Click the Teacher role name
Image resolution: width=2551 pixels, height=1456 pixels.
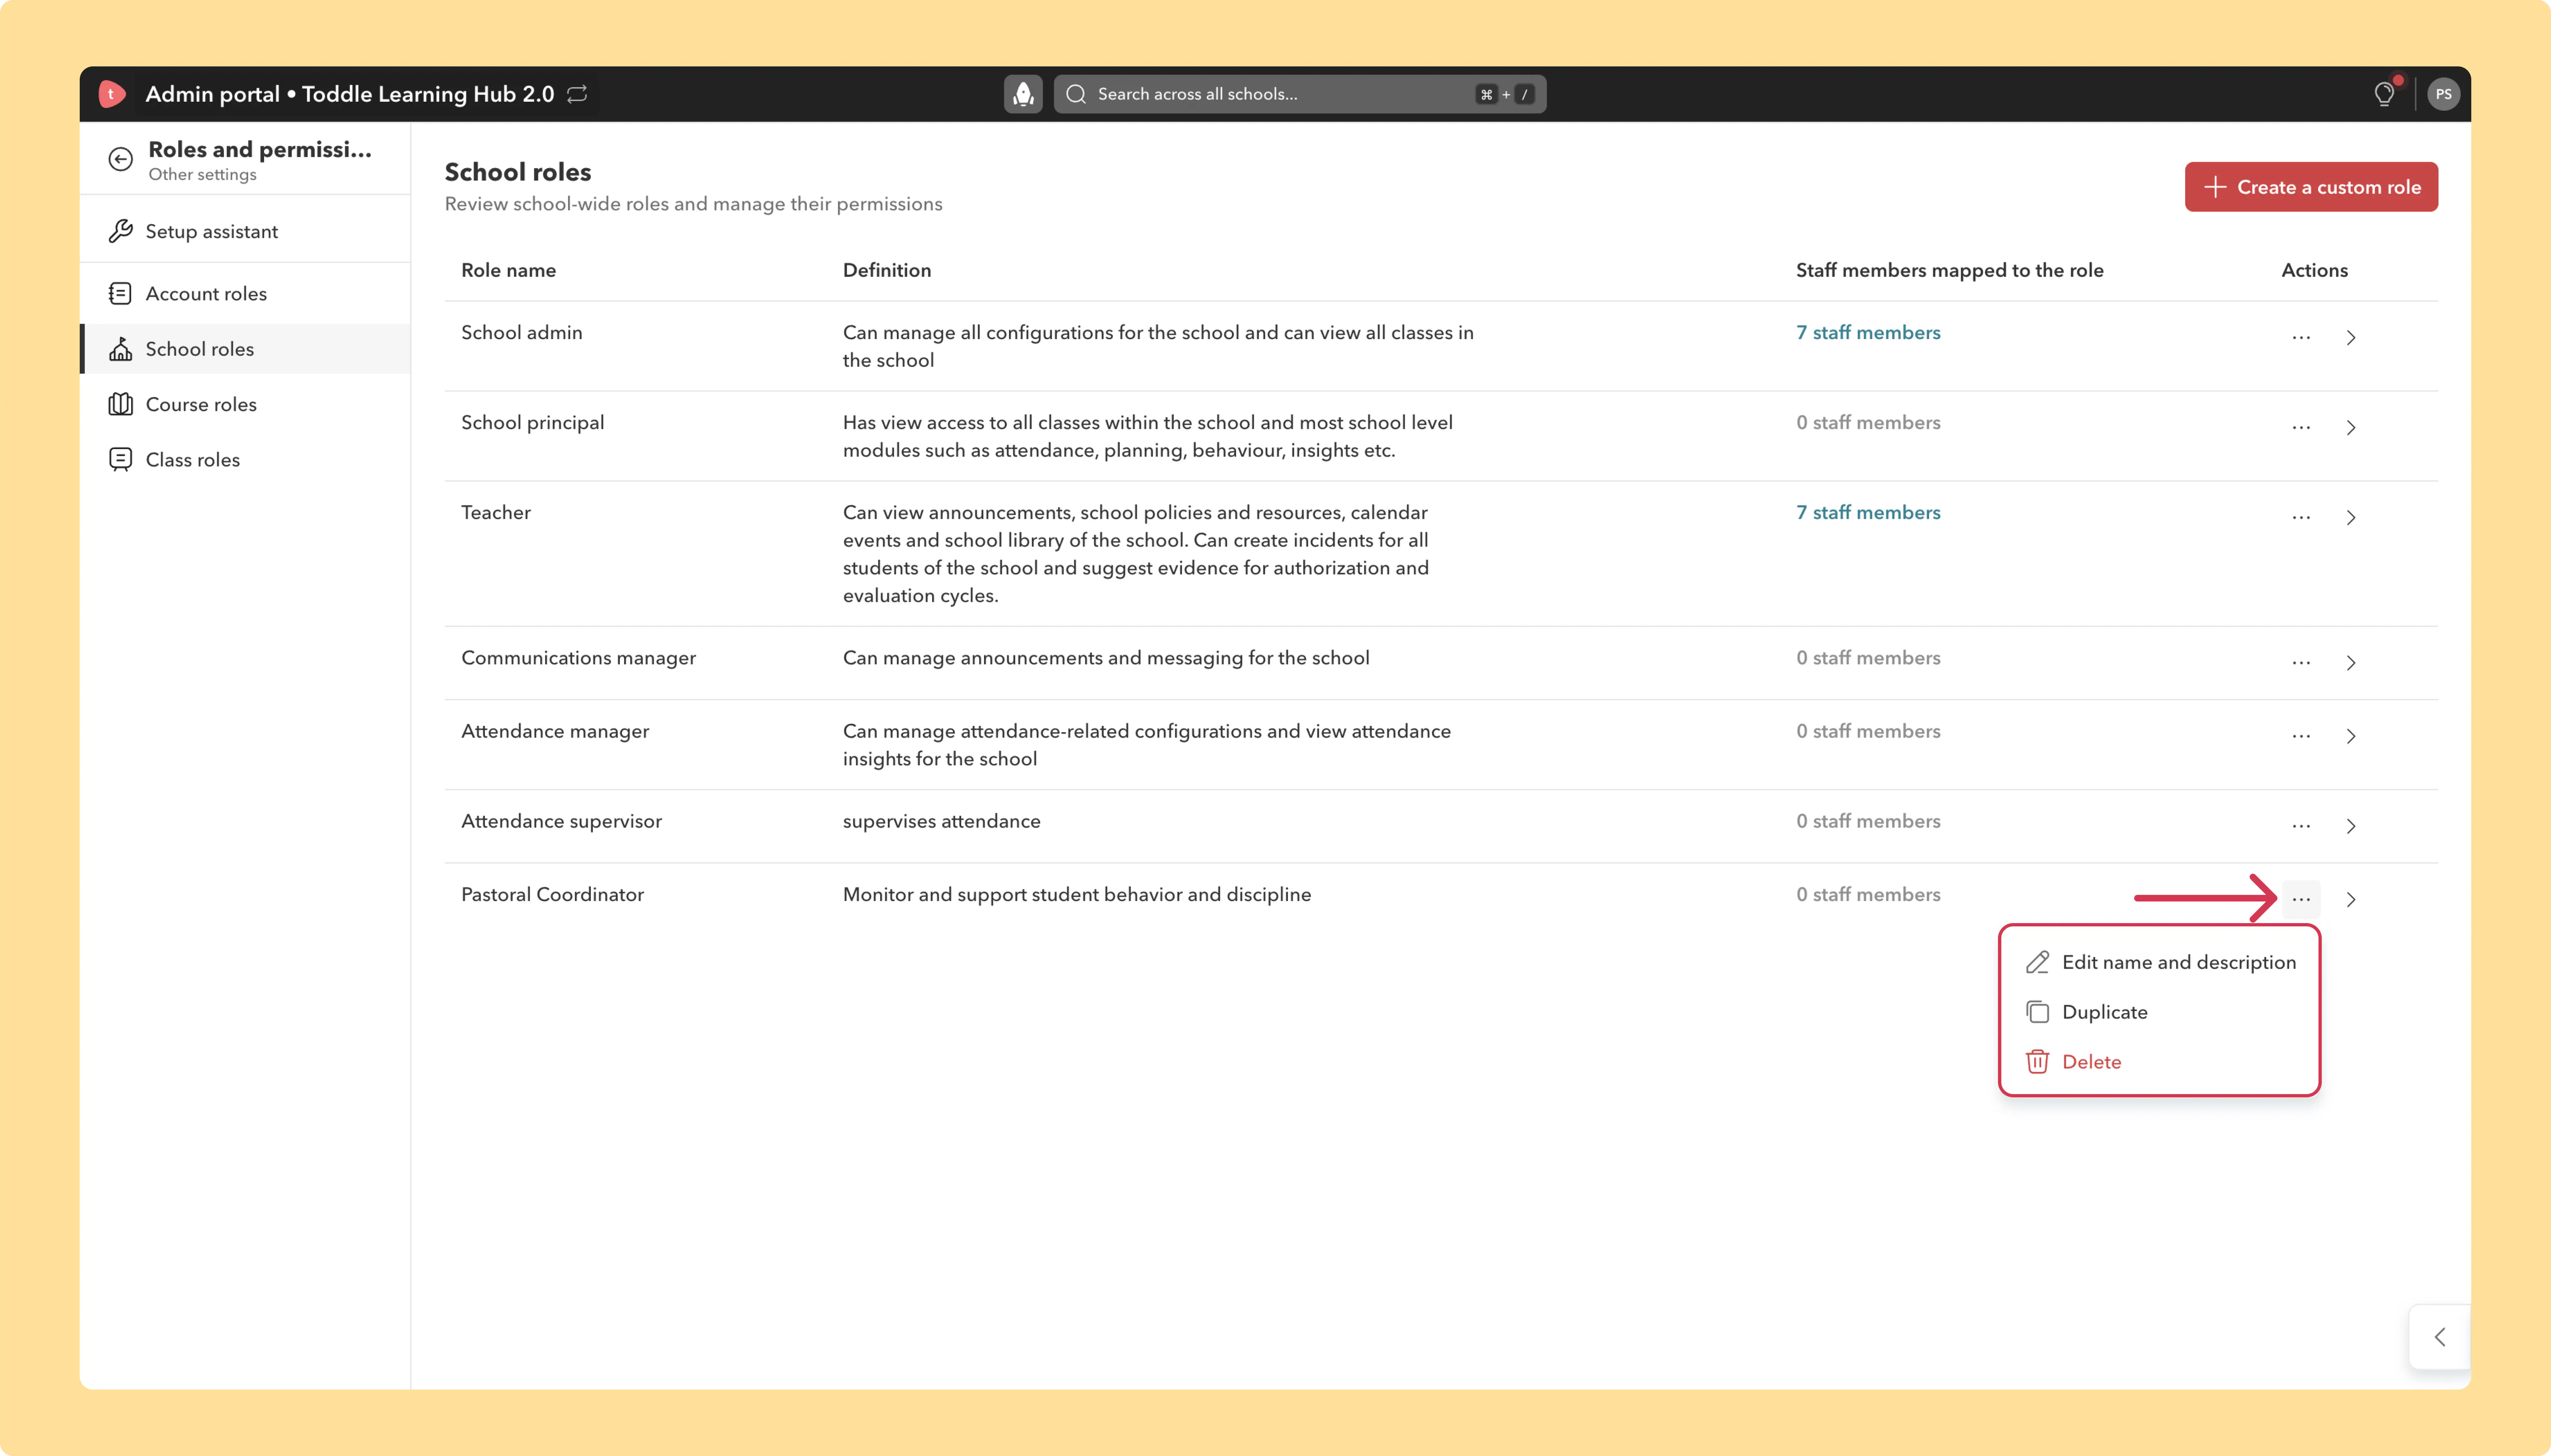[x=496, y=512]
